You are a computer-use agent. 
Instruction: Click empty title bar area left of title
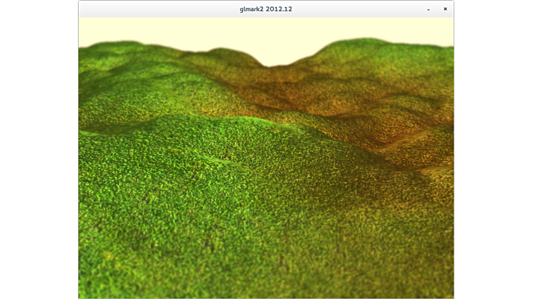click(156, 9)
